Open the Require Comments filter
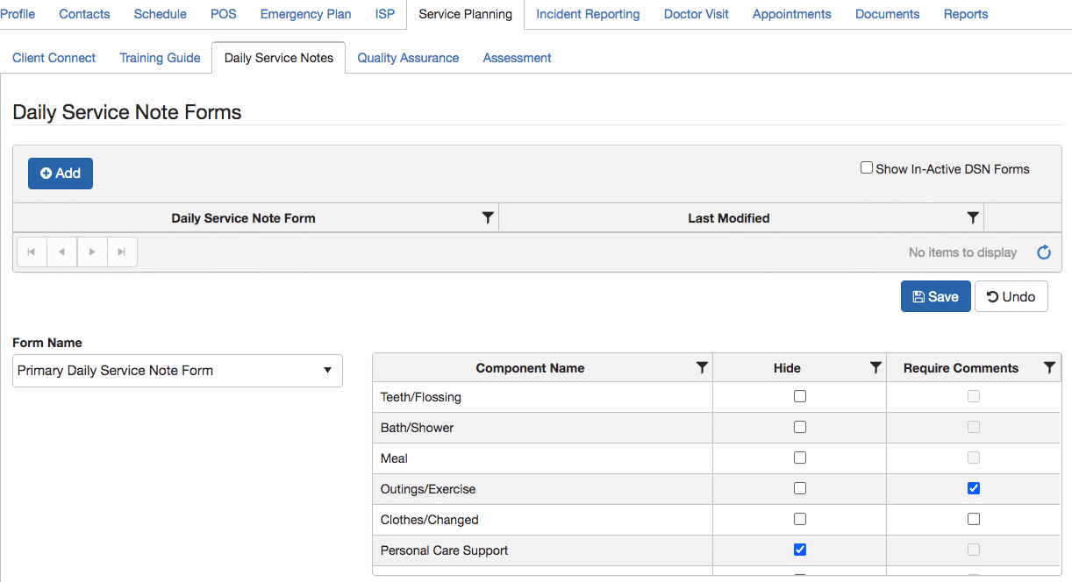The width and height of the screenshot is (1072, 582). [x=1049, y=367]
